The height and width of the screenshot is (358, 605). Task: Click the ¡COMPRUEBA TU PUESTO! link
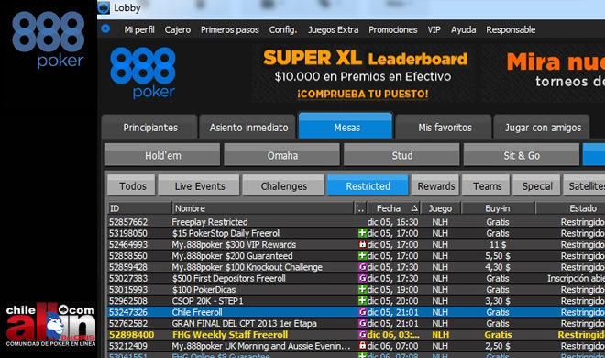coord(363,94)
